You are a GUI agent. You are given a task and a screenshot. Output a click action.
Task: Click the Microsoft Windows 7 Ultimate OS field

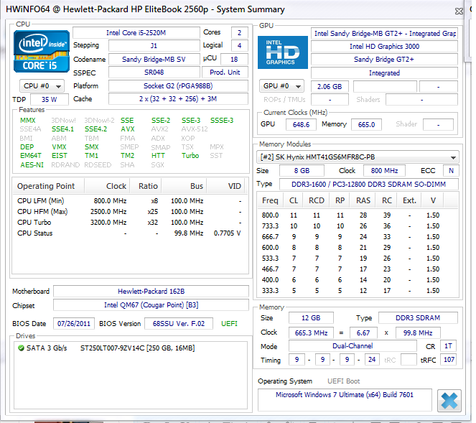(x=345, y=395)
